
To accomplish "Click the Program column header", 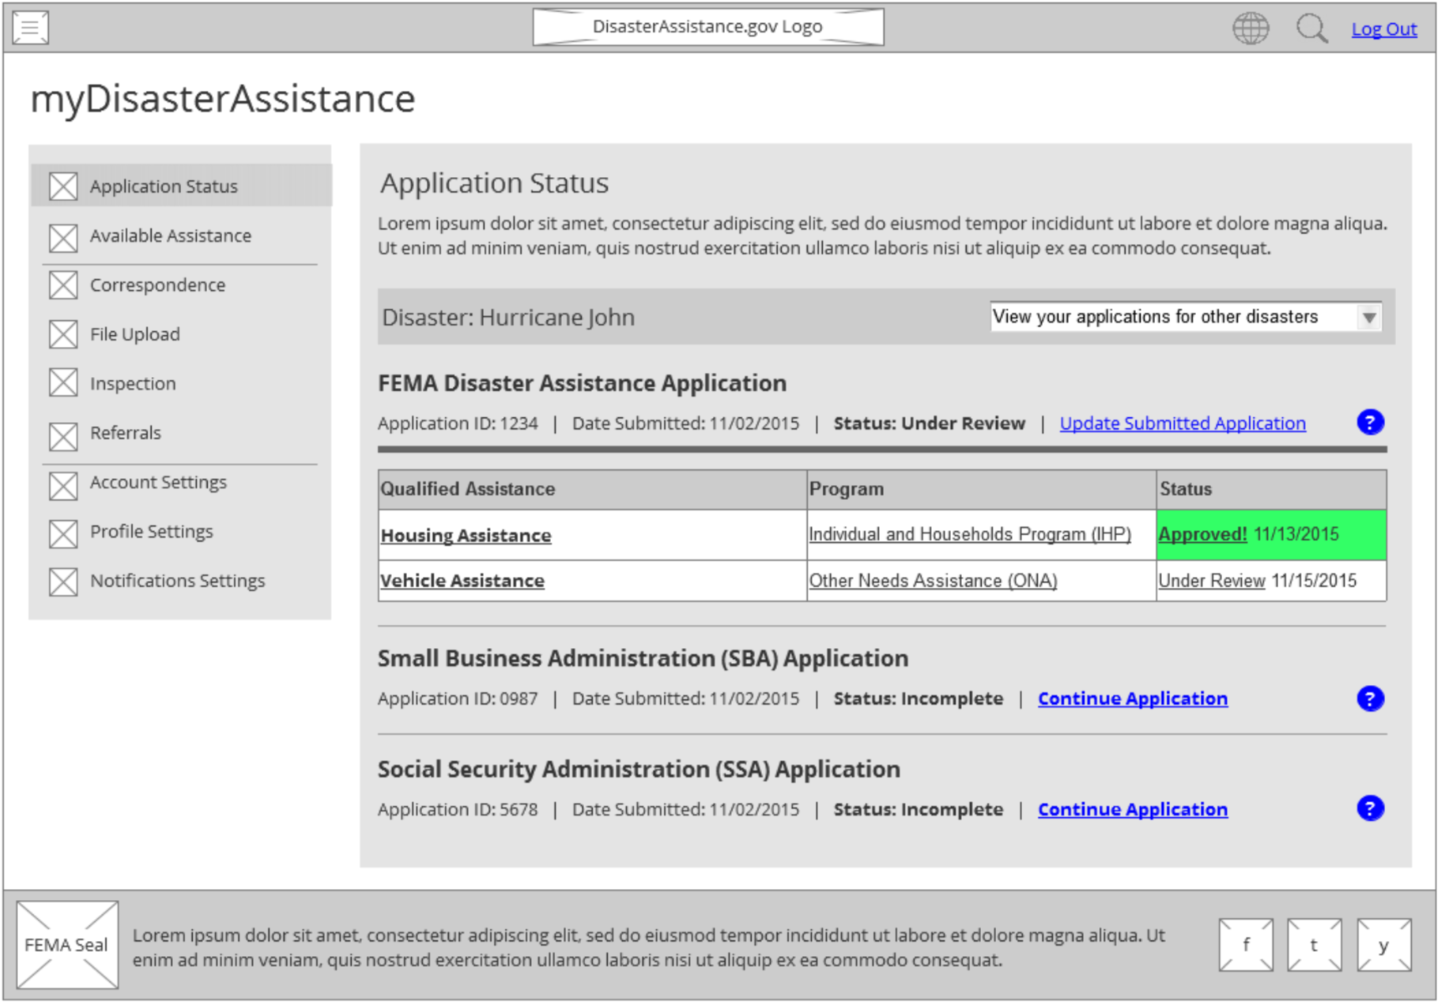I will pos(981,490).
